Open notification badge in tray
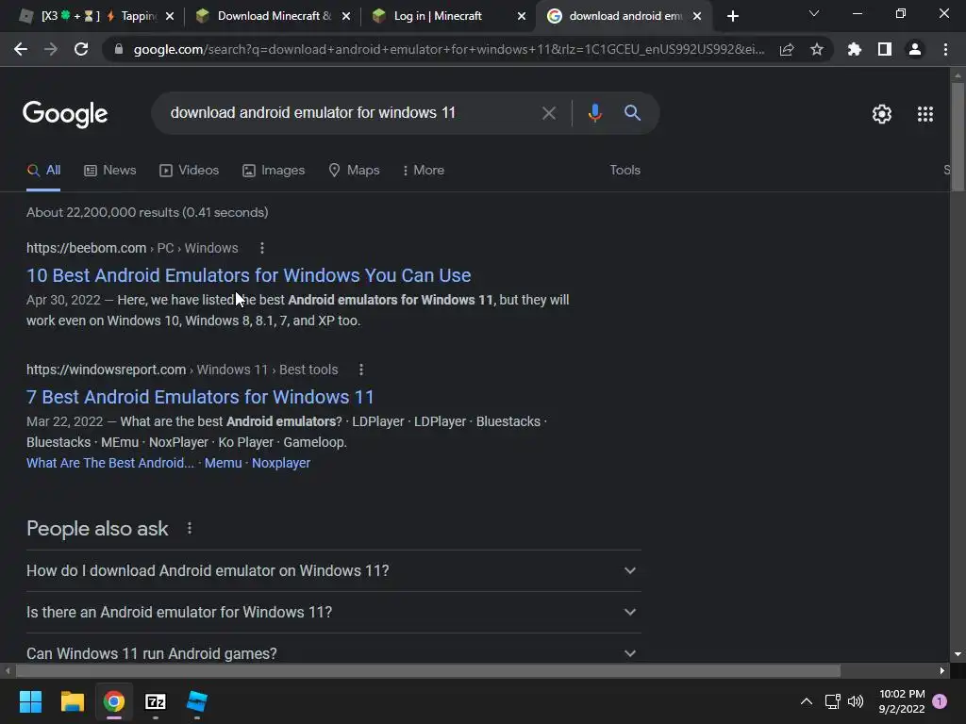The image size is (966, 724). 940,701
